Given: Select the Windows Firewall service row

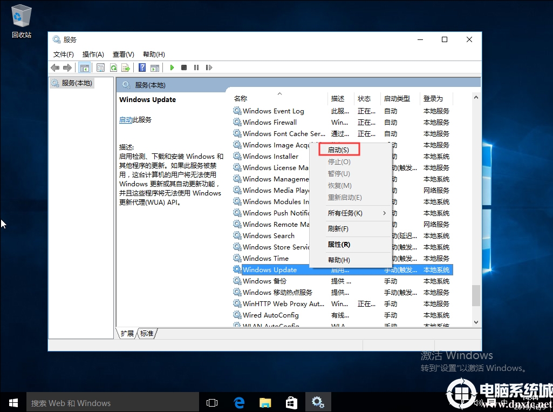Looking at the screenshot, I should 343,122.
